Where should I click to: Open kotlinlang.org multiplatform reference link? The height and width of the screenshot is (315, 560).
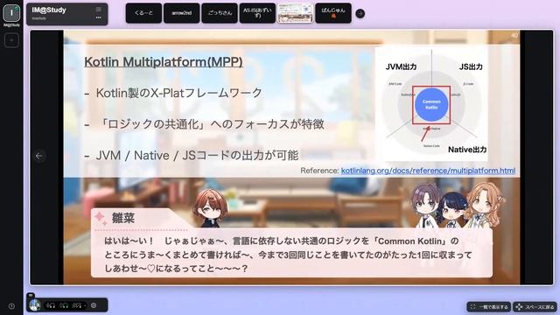click(428, 171)
